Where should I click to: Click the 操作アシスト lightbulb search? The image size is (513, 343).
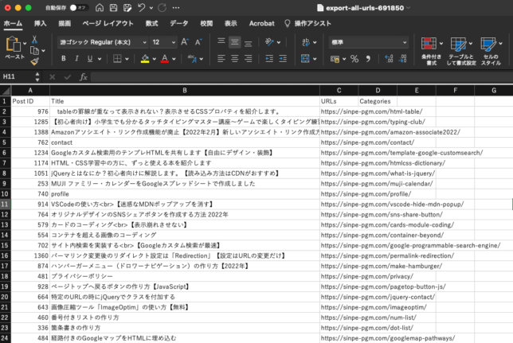click(x=307, y=23)
